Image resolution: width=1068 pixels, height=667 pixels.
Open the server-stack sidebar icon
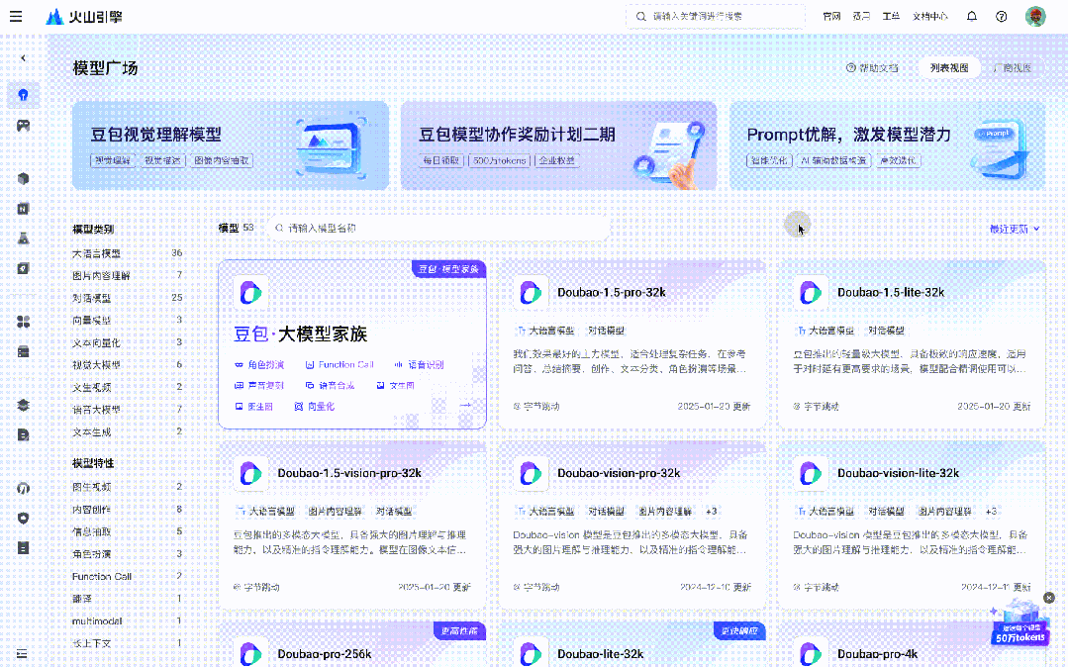[x=23, y=351]
